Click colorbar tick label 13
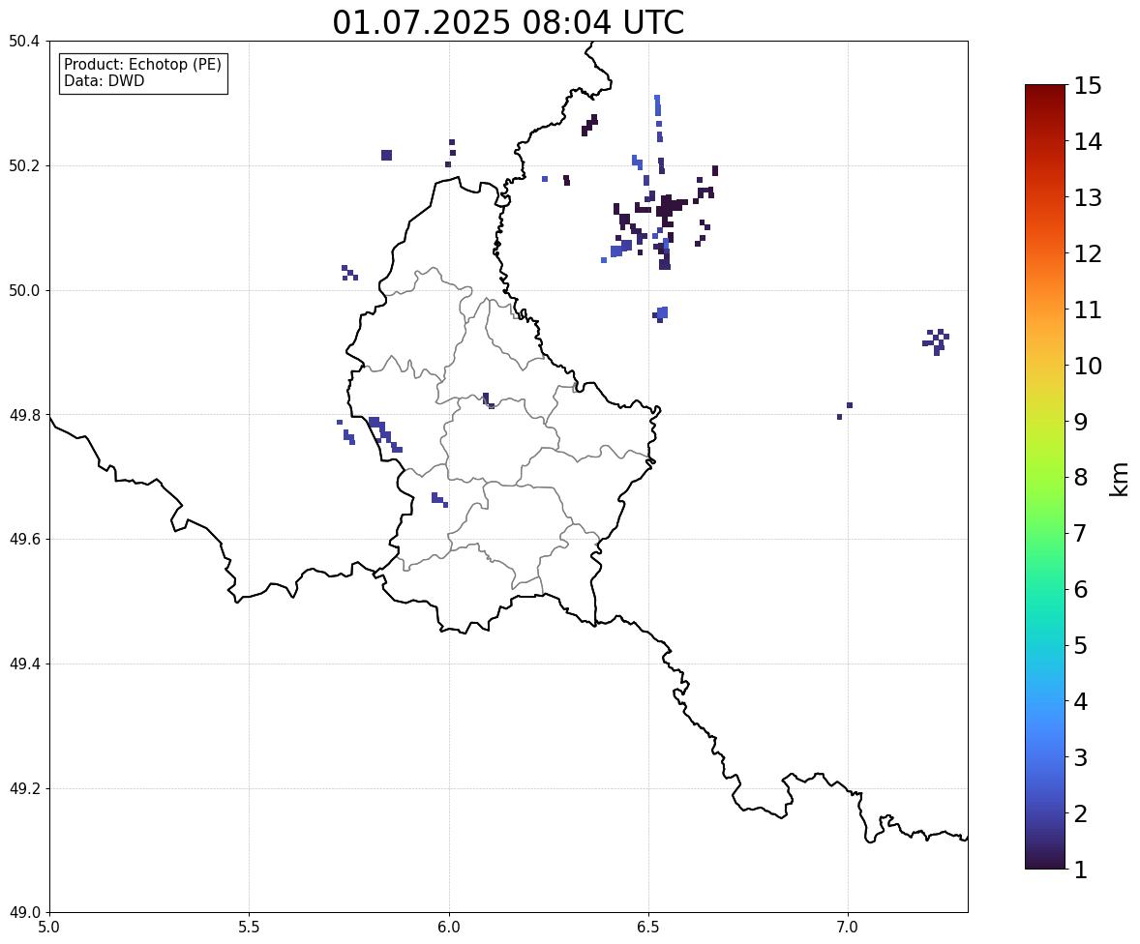The height and width of the screenshot is (944, 1140). click(1088, 197)
